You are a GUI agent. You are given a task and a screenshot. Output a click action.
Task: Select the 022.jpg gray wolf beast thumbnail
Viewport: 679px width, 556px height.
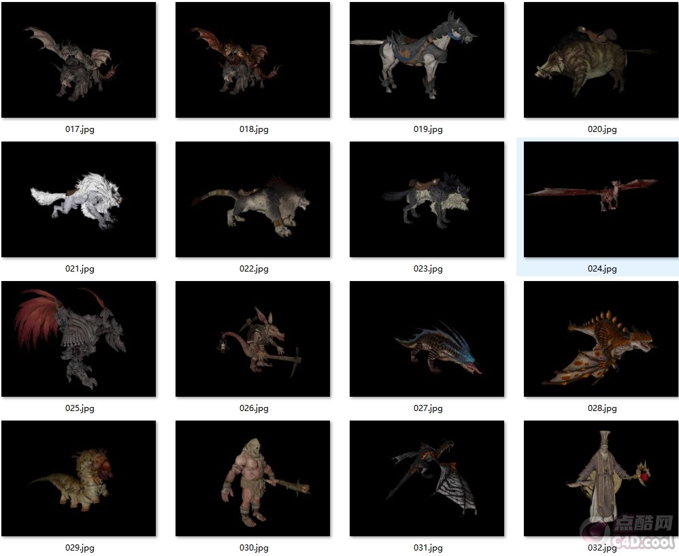[x=252, y=199]
